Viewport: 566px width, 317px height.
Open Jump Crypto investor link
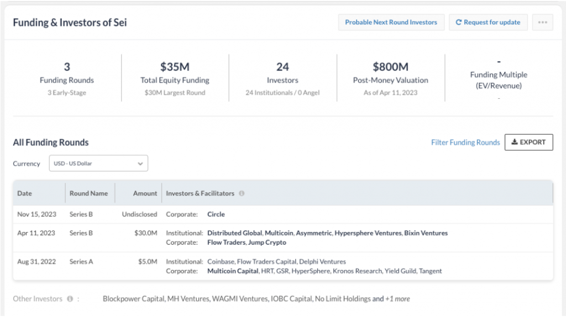(x=267, y=242)
